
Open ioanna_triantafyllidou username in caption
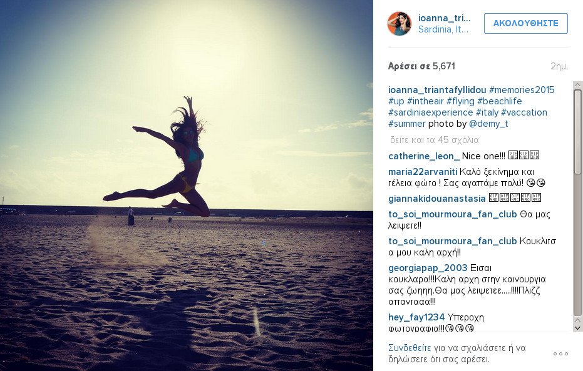click(x=437, y=90)
